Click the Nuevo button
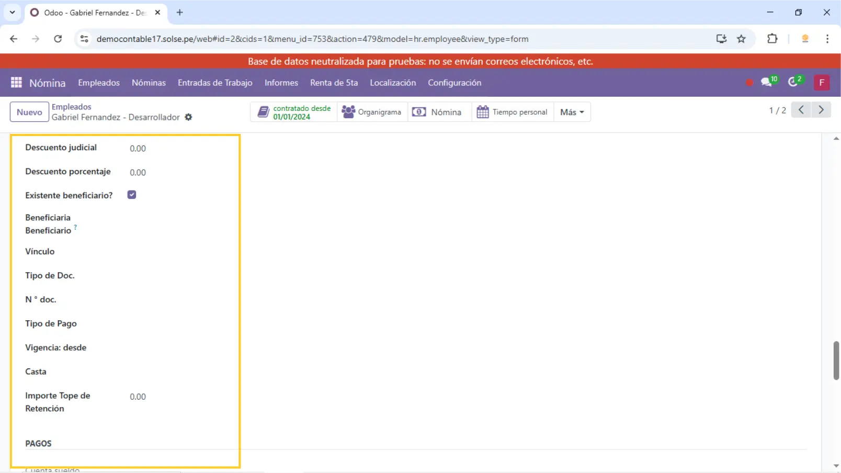841x473 pixels. pos(29,112)
